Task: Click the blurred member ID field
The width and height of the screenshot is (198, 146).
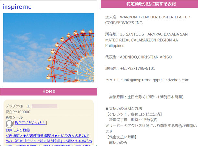Action: point(44,106)
